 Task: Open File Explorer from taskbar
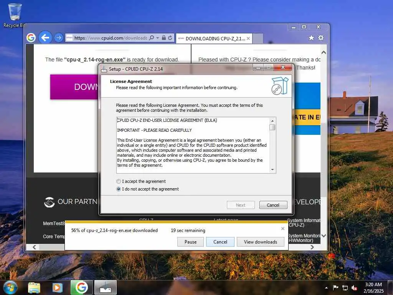(34, 288)
